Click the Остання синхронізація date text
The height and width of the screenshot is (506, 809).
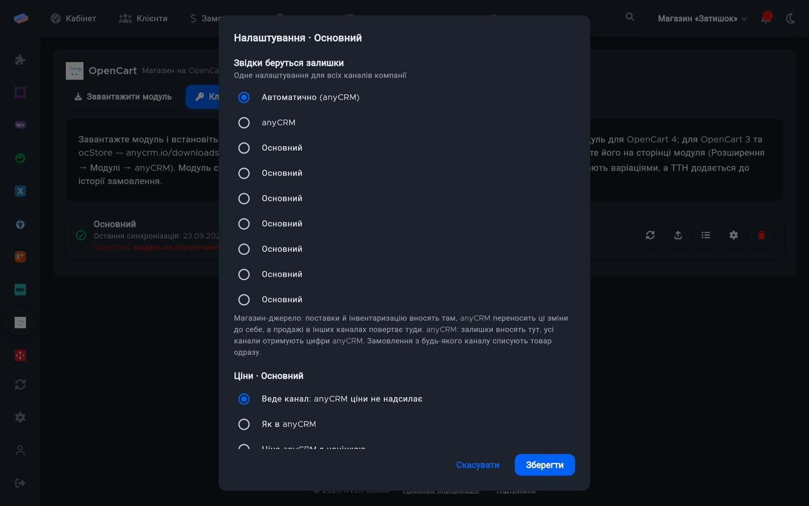(156, 236)
